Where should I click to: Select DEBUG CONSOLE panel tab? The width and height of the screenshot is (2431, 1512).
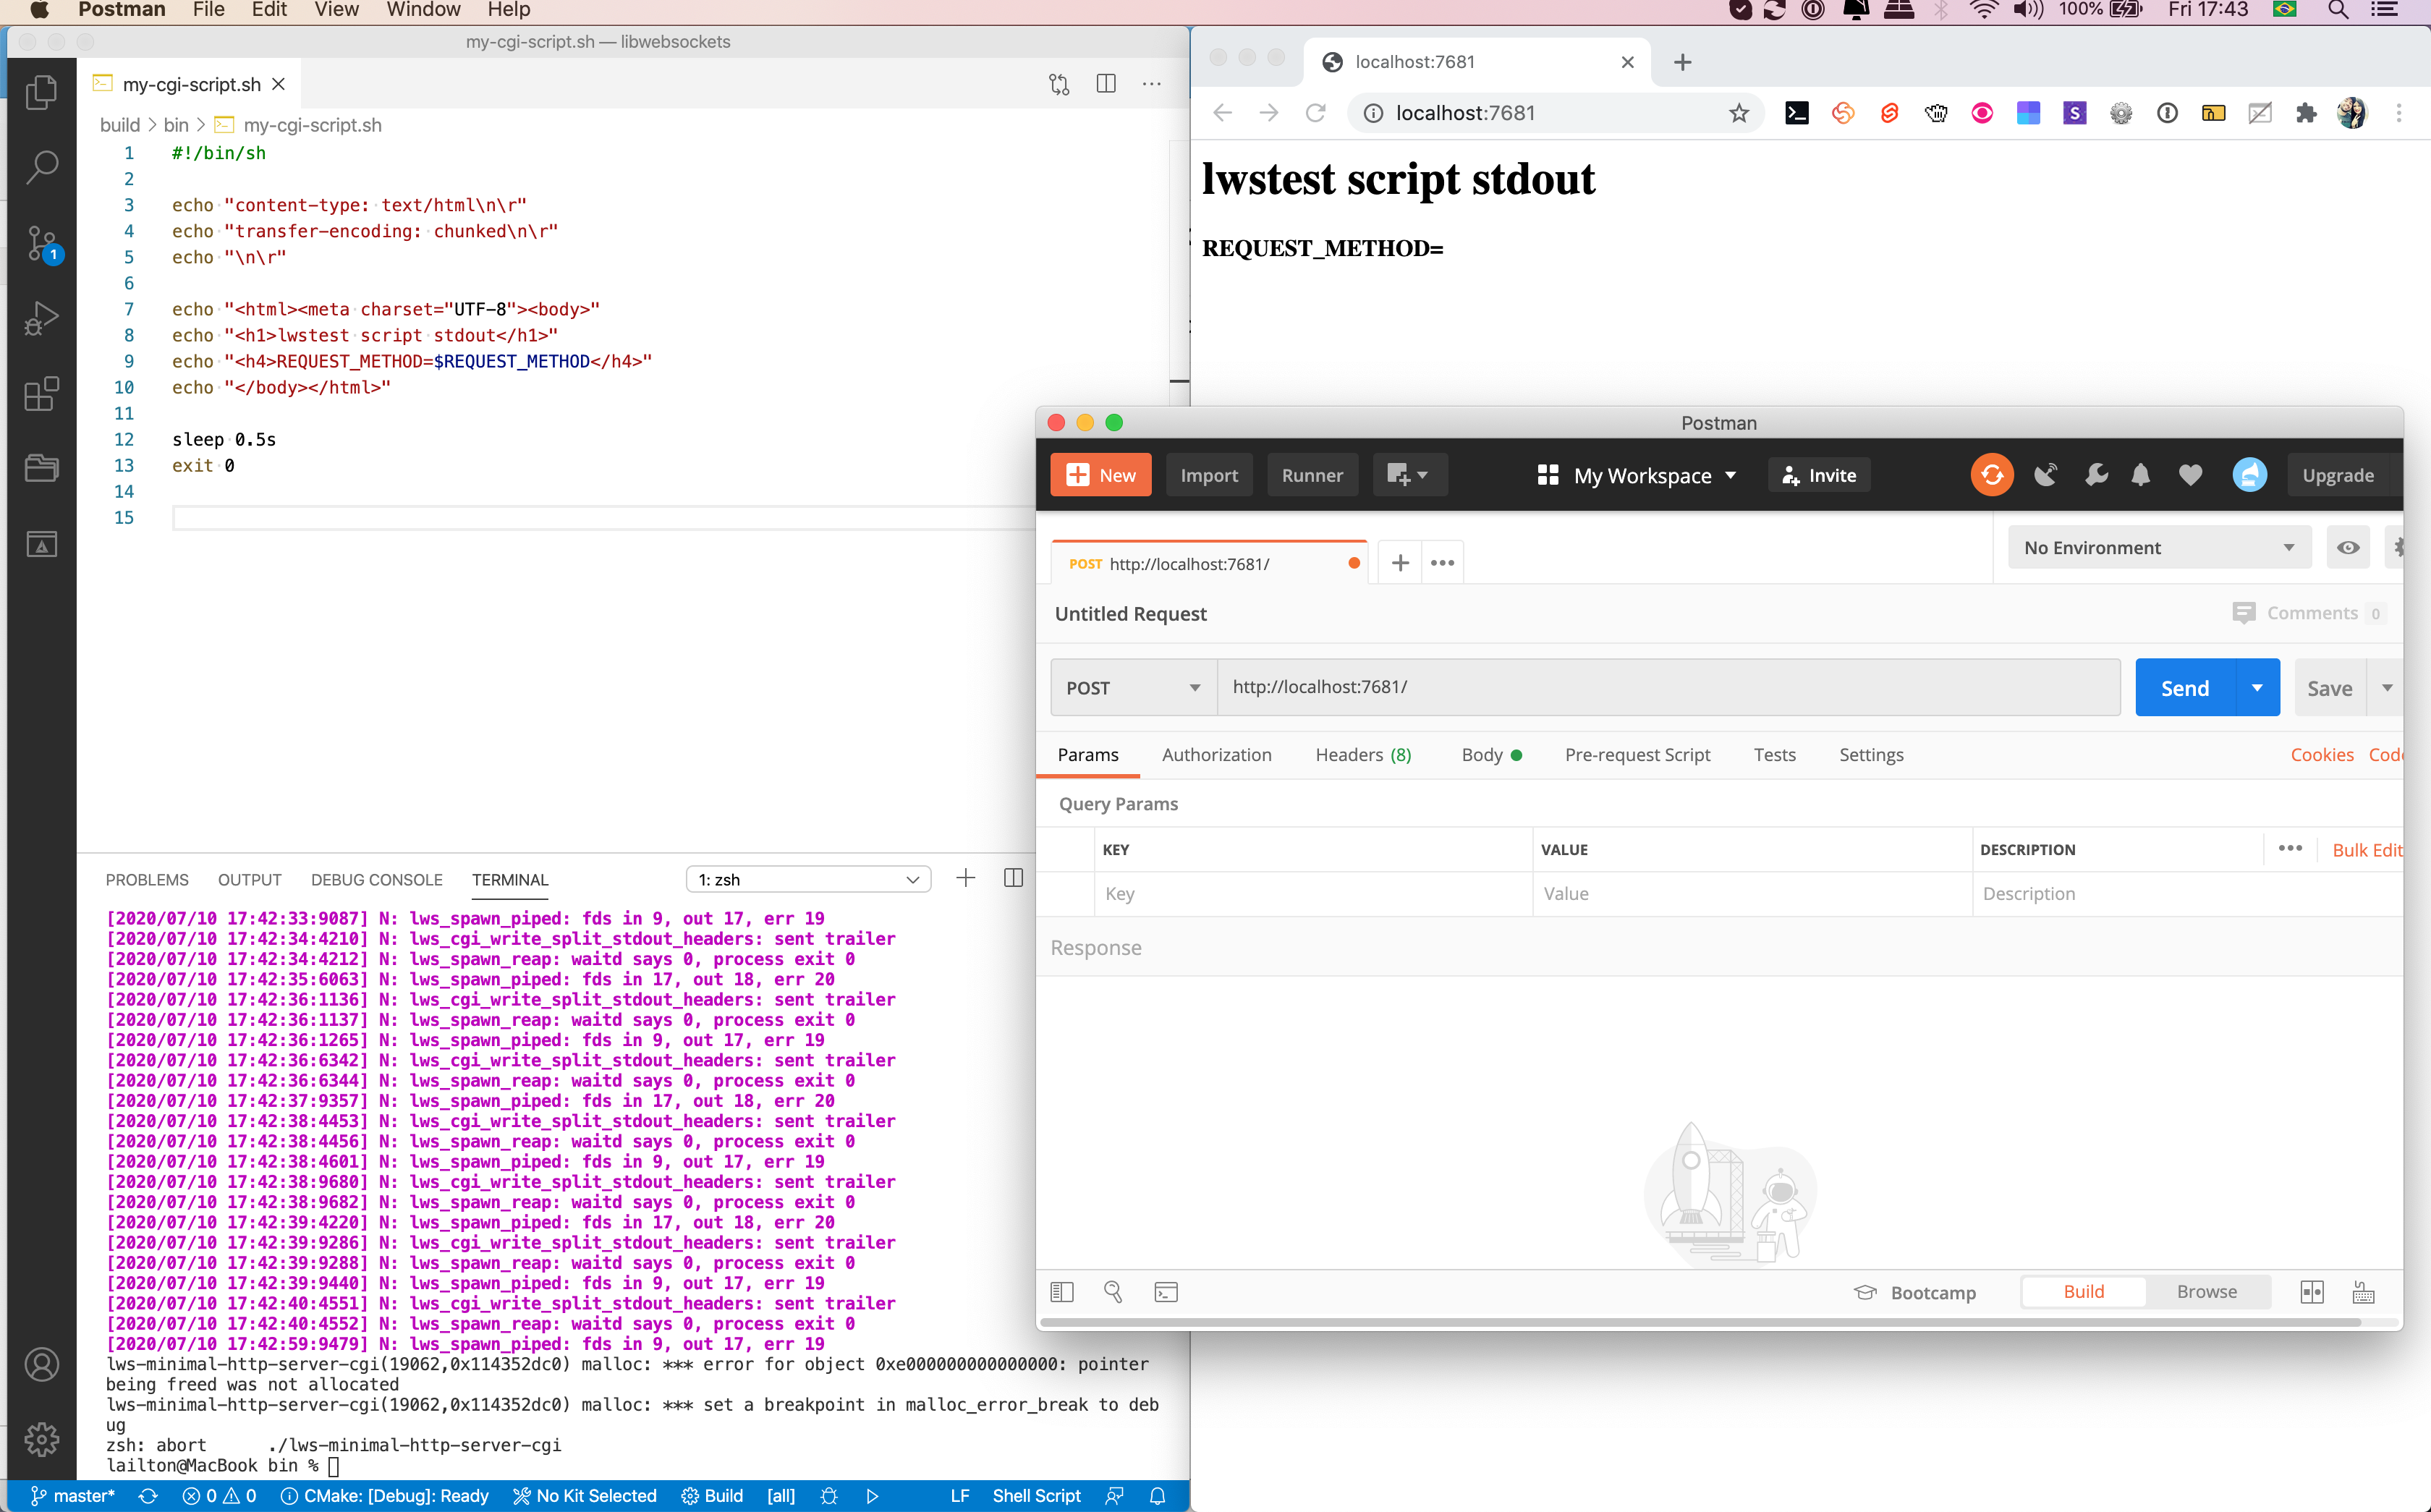point(376,879)
